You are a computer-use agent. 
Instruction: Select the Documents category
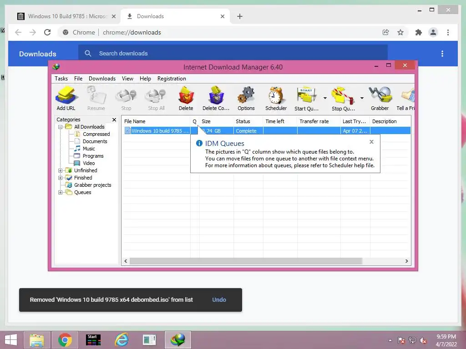(95, 142)
